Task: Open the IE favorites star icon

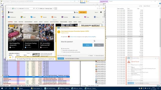Action: [x=100, y=8]
